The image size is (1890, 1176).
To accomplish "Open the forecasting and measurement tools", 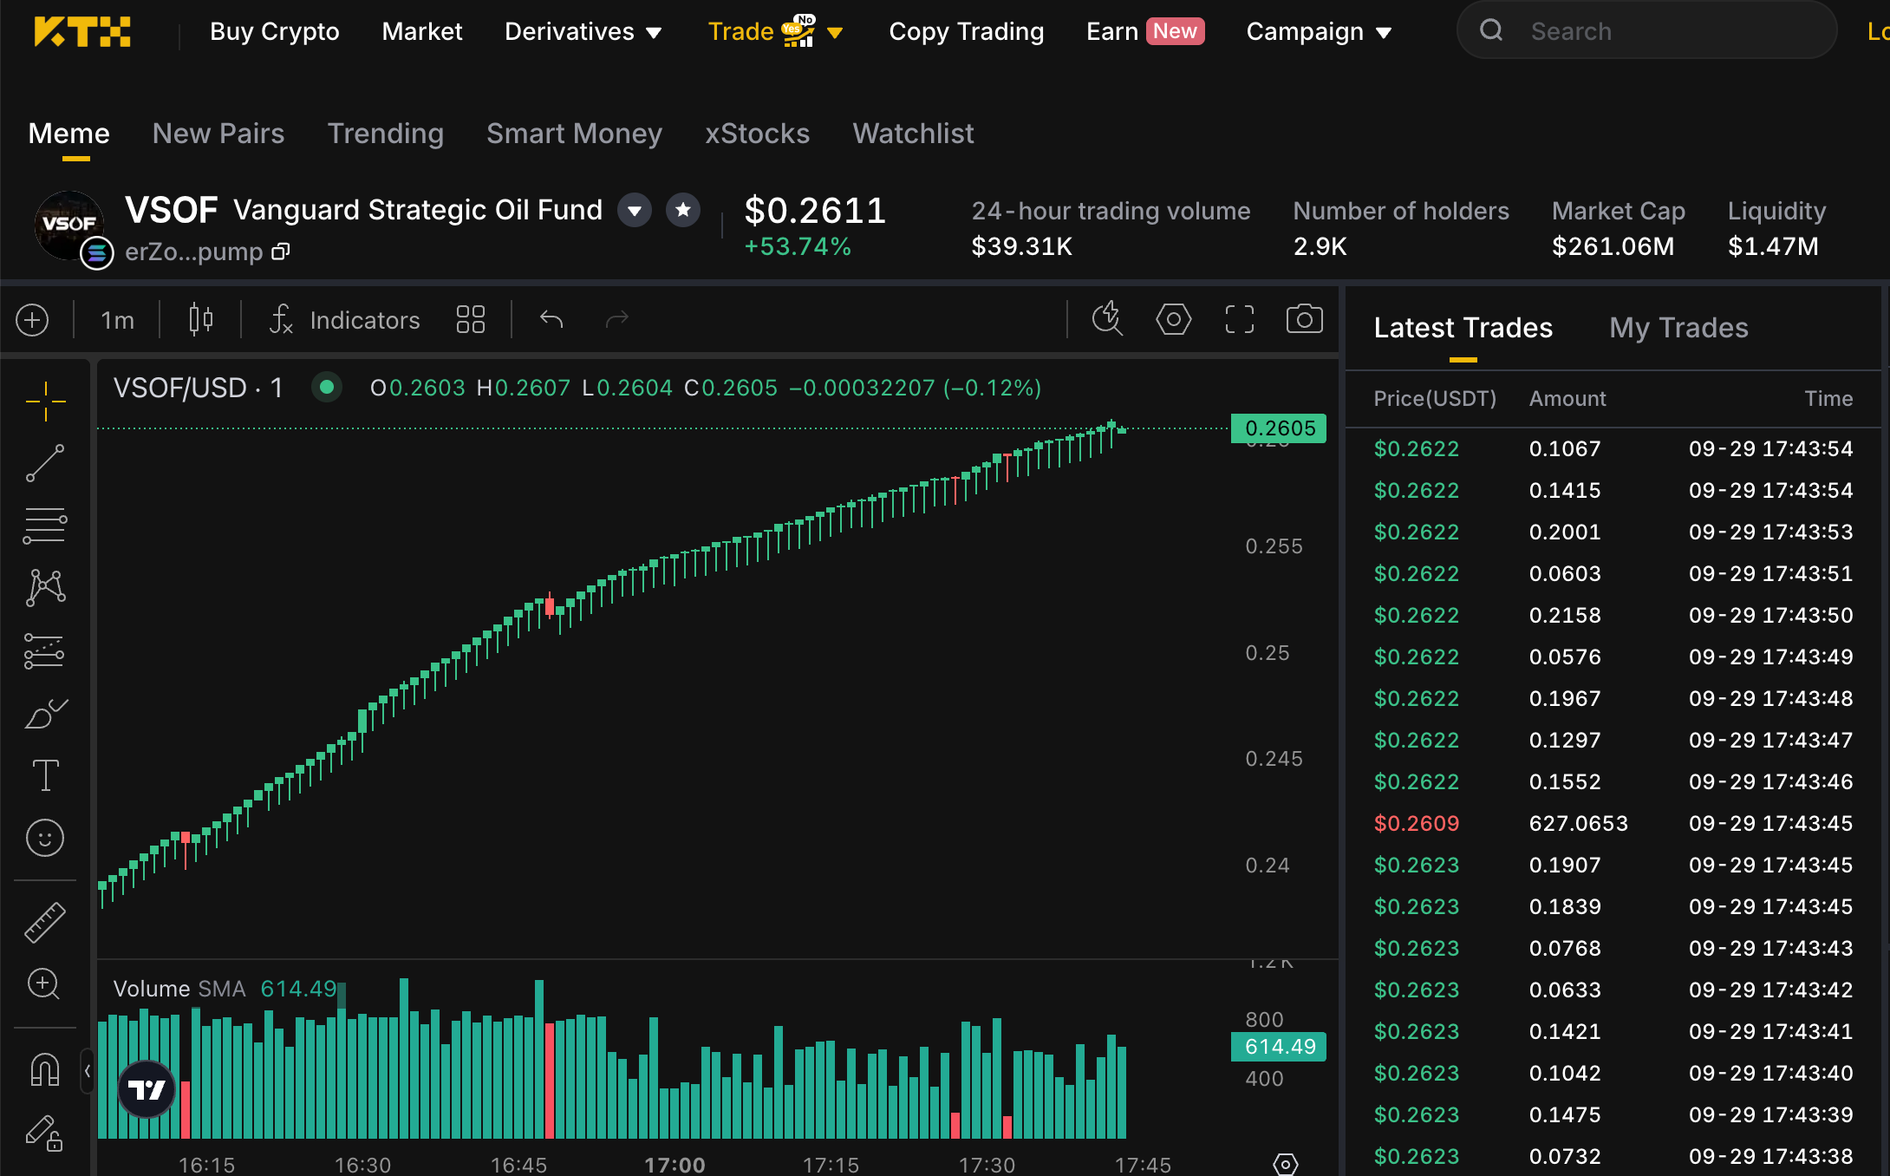I will pyautogui.click(x=45, y=650).
